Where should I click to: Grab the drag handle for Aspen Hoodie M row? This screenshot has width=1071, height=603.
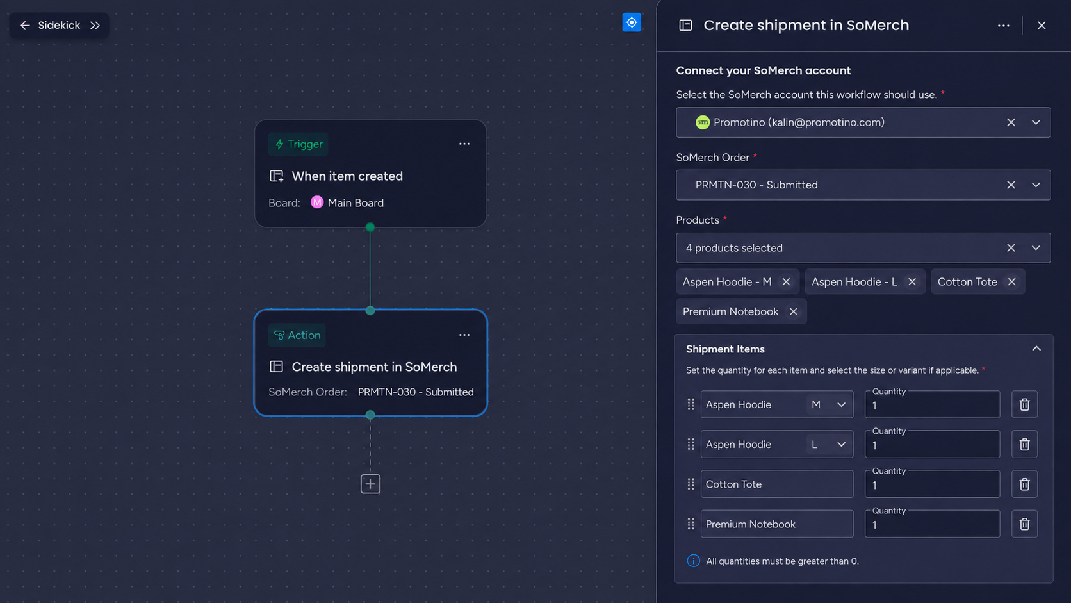coord(691,404)
